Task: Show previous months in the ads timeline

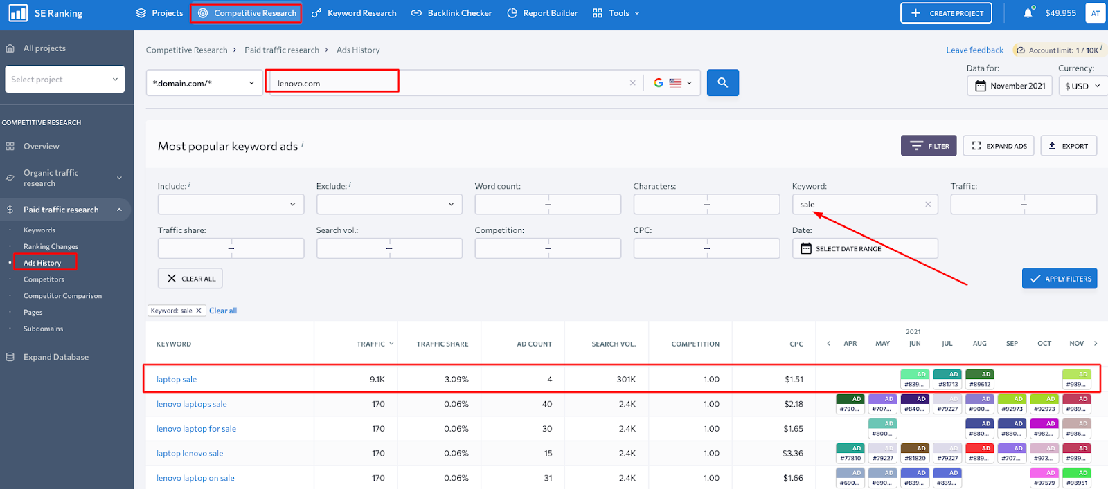Action: click(x=828, y=344)
